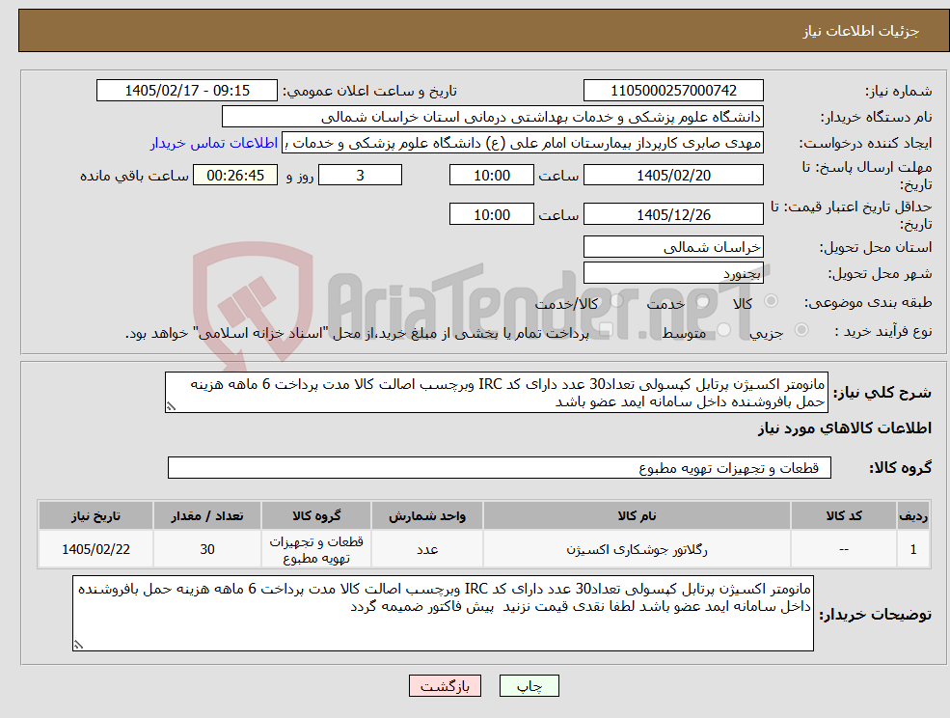This screenshot has width=950, height=718.
Task: Open the اطلاعات تماس خریدار link
Action: point(214,143)
